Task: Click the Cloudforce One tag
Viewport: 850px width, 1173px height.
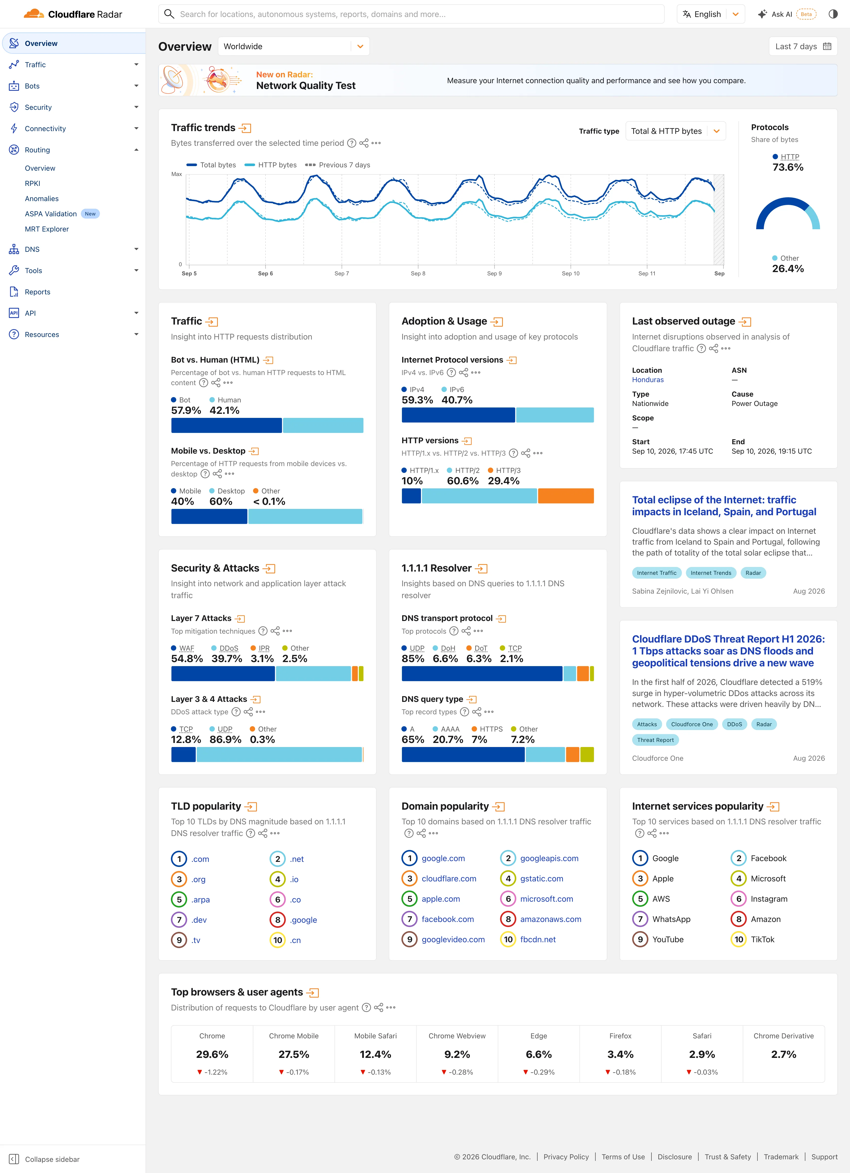Action: [x=692, y=724]
